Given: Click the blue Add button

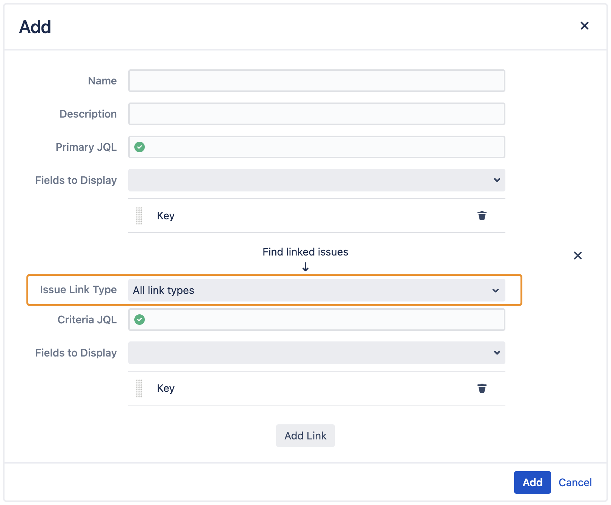Looking at the screenshot, I should 532,482.
